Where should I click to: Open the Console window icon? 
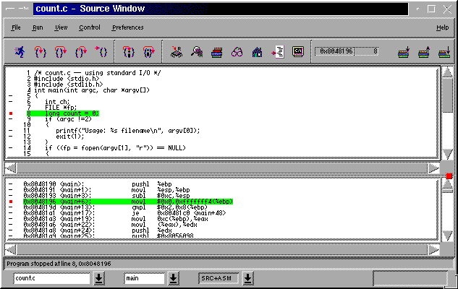tap(297, 51)
